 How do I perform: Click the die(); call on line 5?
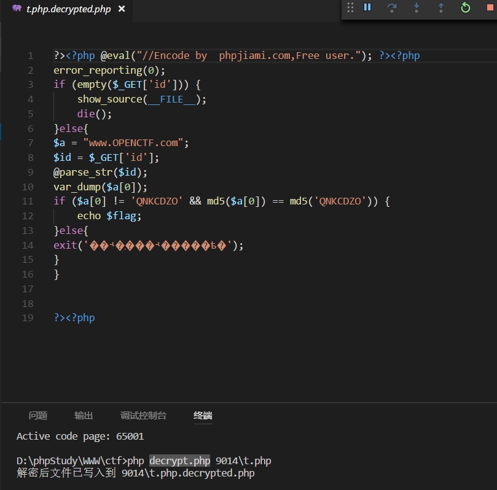coord(95,114)
